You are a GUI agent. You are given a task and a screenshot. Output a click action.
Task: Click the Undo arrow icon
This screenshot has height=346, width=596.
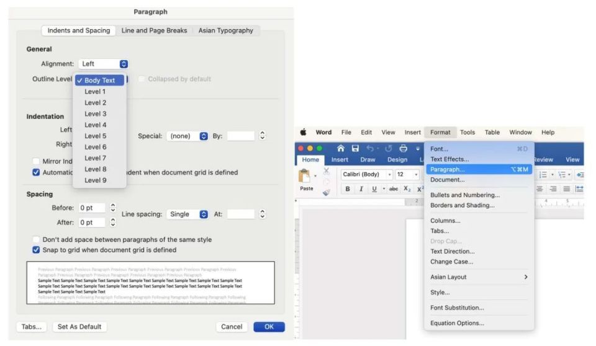tap(370, 148)
